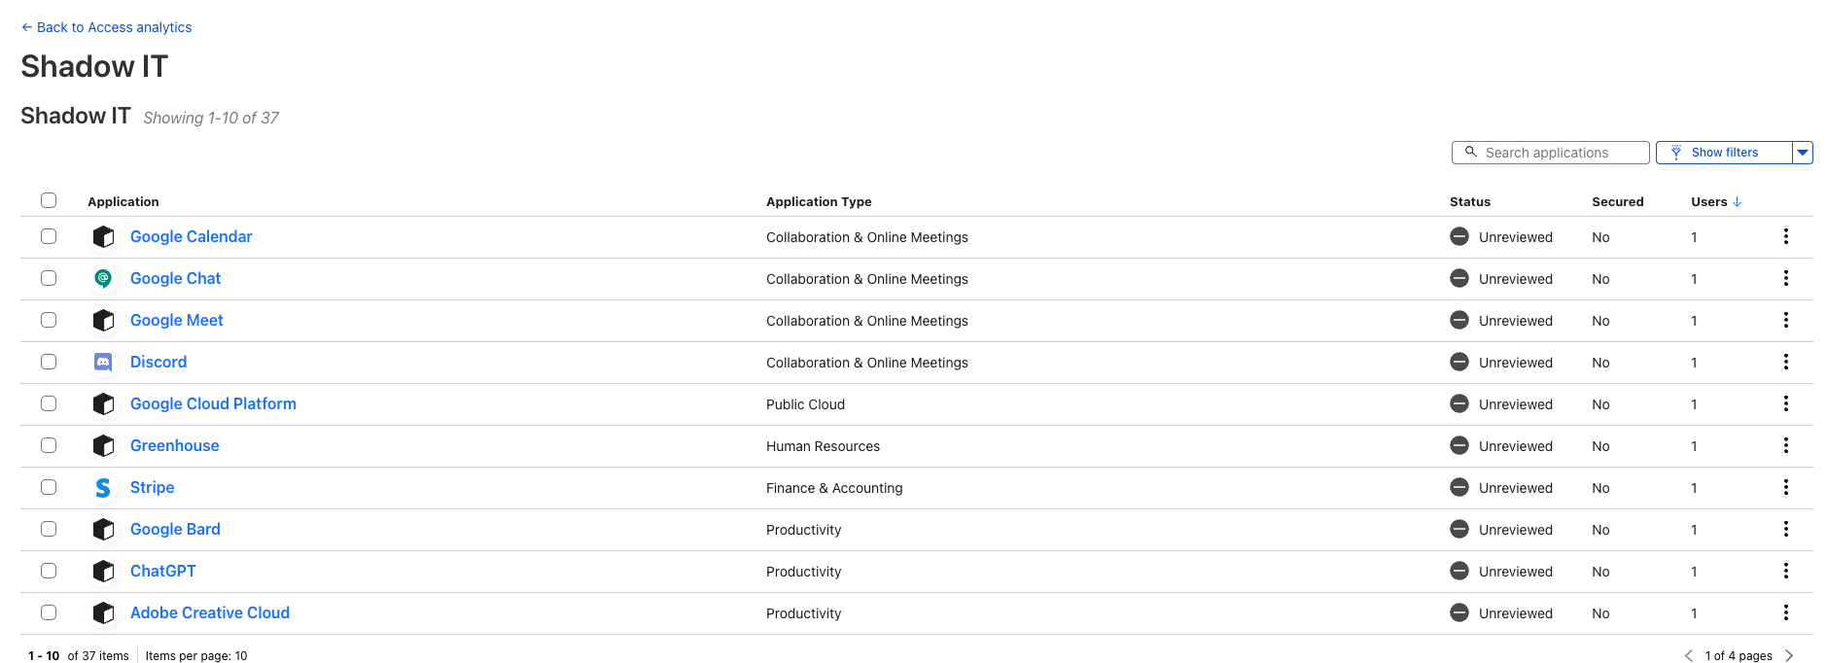
Task: Click the Google Bard app icon
Action: point(103,530)
